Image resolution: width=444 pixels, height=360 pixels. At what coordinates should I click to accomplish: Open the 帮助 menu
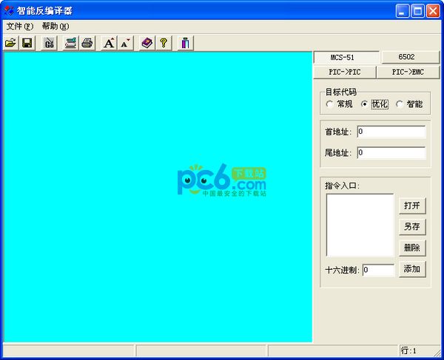pyautogui.click(x=55, y=26)
